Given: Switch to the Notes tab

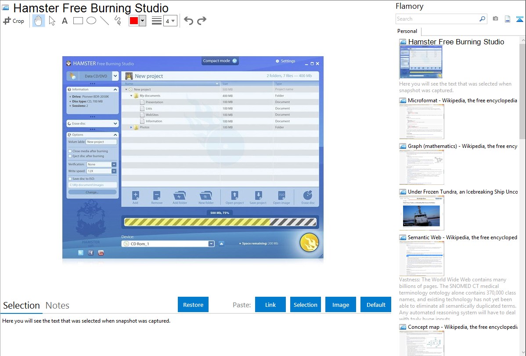Looking at the screenshot, I should point(58,306).
